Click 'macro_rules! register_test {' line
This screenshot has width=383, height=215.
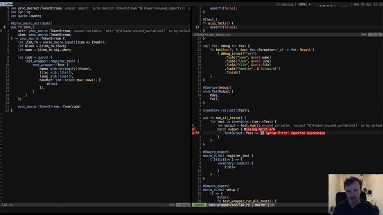coord(228,155)
